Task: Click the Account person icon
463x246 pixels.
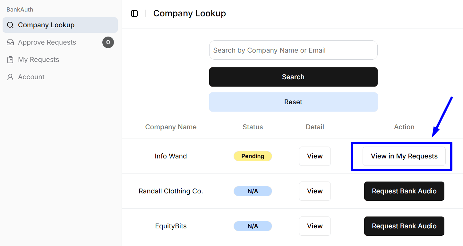Action: coord(10,77)
